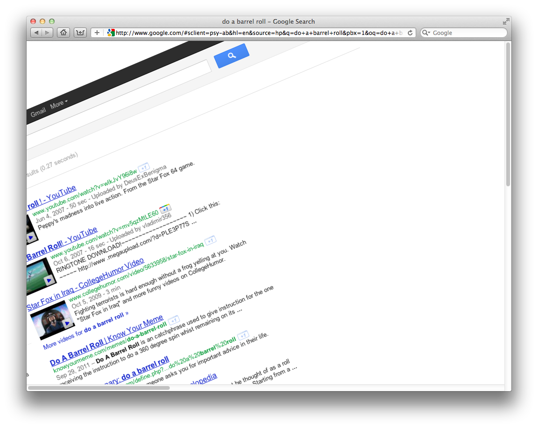Click the Google favicon in the address bar
The image size is (538, 428).
(111, 33)
